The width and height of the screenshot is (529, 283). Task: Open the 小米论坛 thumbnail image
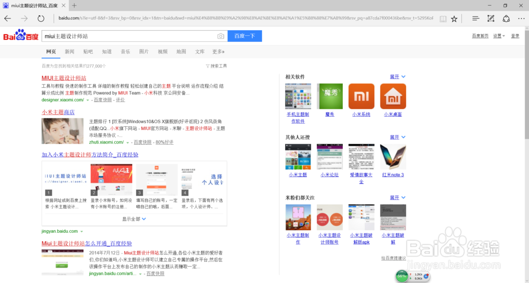pyautogui.click(x=330, y=157)
